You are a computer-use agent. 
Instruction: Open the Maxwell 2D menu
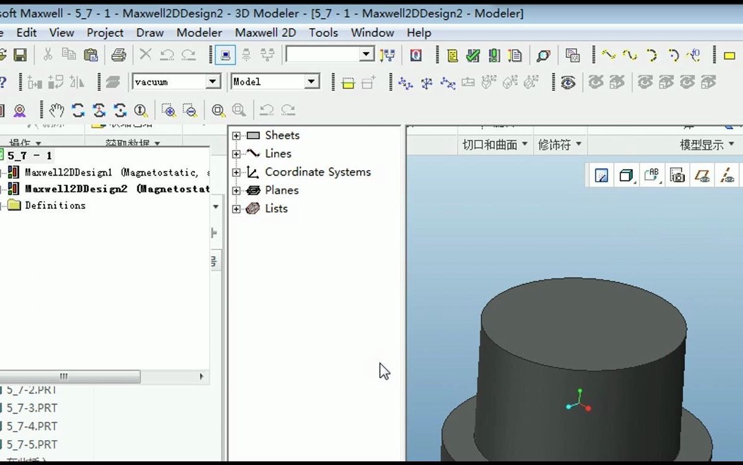click(265, 33)
